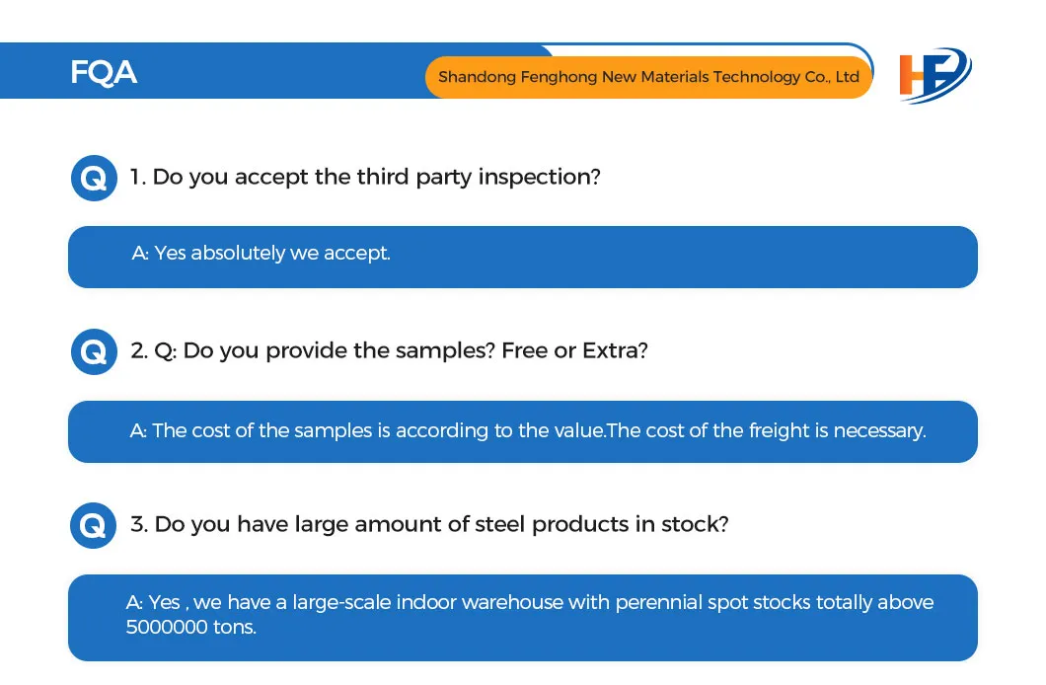Expand question 2 about providing samples
The height and width of the screenshot is (685, 1046).
[x=389, y=350]
